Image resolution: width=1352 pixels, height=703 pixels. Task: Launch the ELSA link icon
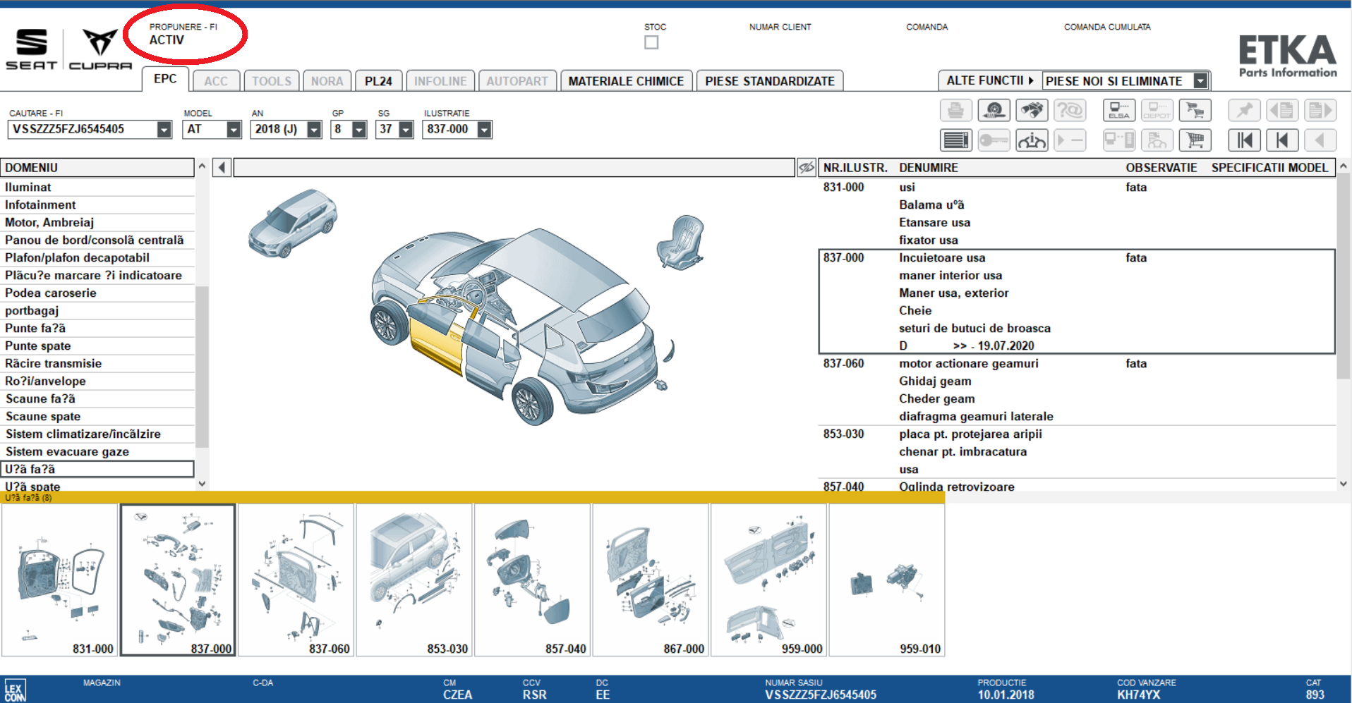click(x=1119, y=111)
